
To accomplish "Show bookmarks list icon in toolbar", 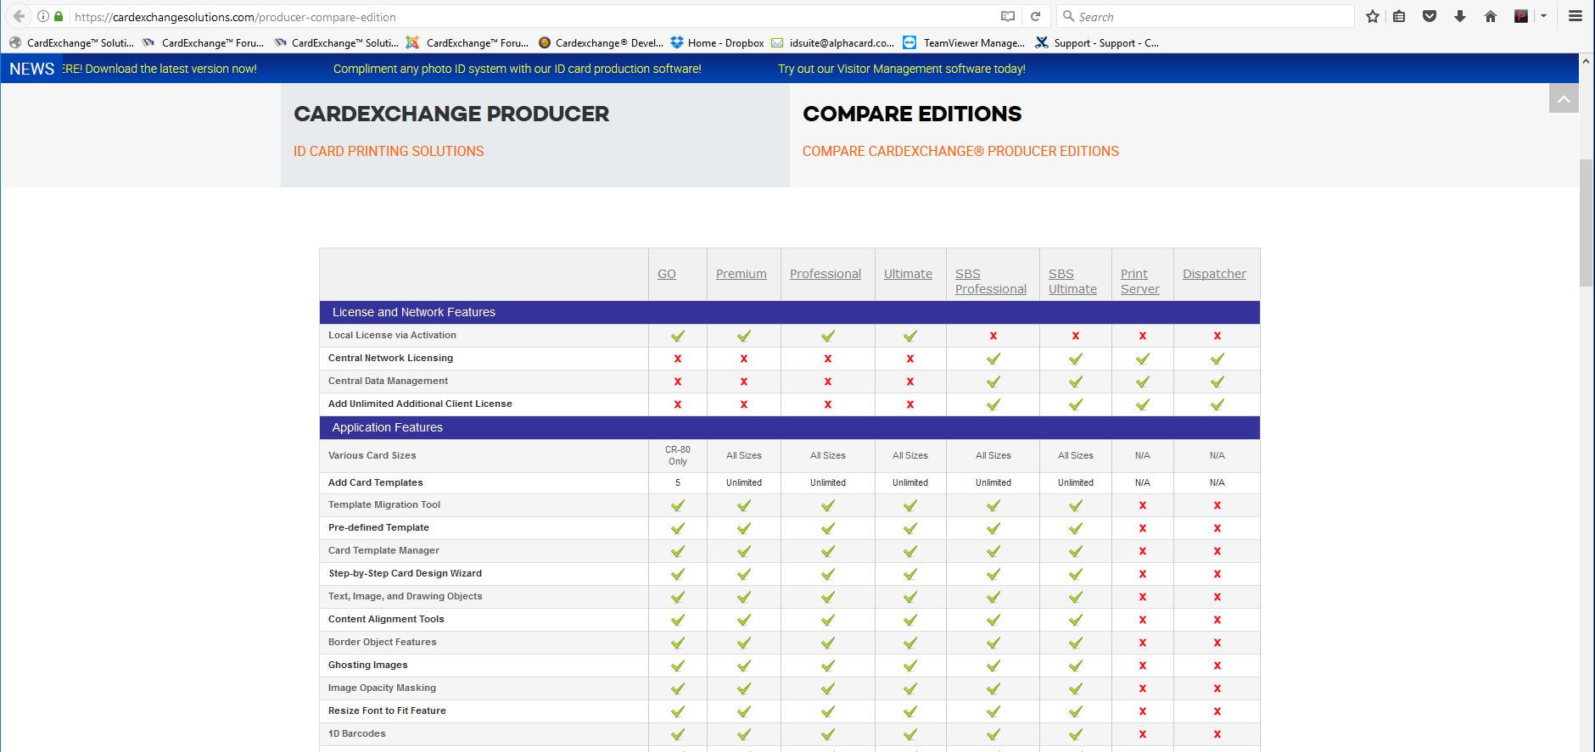I will 1399,16.
